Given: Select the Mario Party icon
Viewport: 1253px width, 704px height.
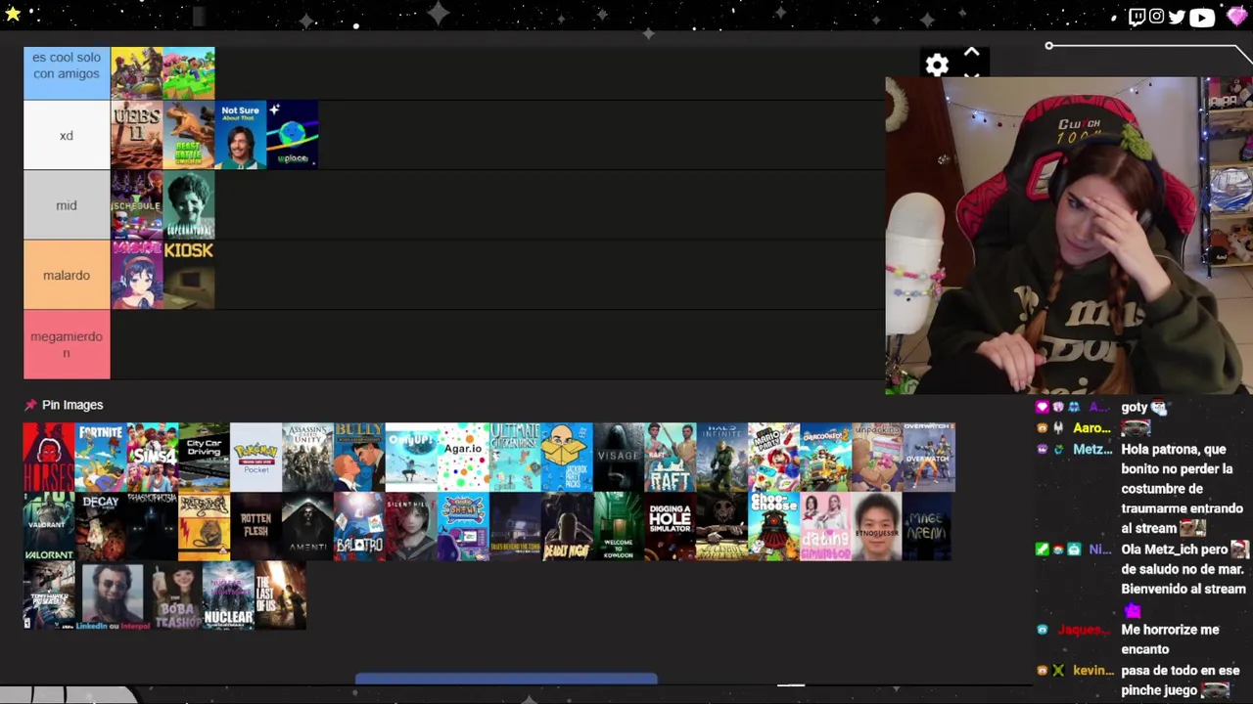Looking at the screenshot, I should pyautogui.click(x=774, y=457).
